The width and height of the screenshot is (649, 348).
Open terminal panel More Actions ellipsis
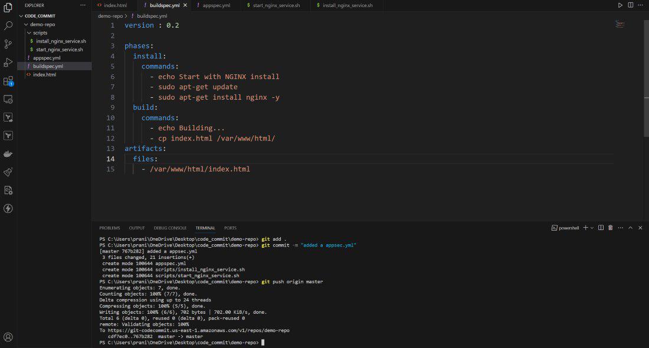point(621,228)
